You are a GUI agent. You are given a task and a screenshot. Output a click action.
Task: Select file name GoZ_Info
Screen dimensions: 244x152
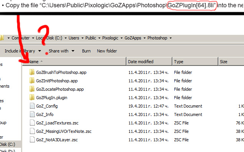(45, 114)
